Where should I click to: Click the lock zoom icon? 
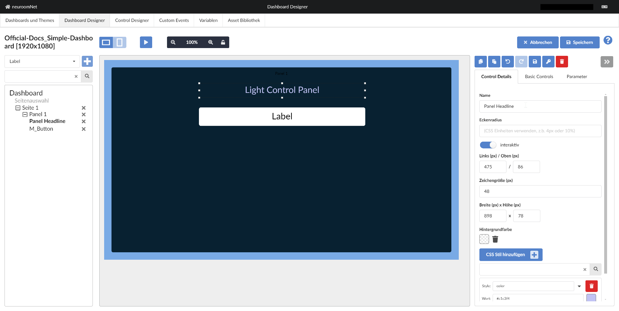coord(223,42)
